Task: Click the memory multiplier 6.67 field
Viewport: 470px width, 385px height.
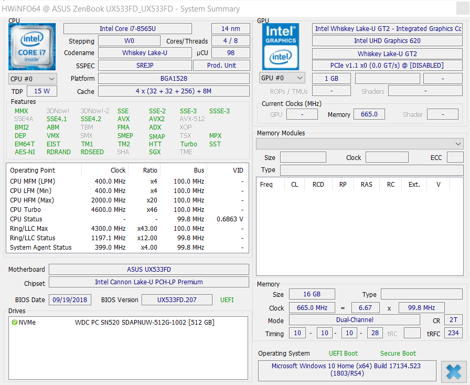Action: click(x=365, y=308)
